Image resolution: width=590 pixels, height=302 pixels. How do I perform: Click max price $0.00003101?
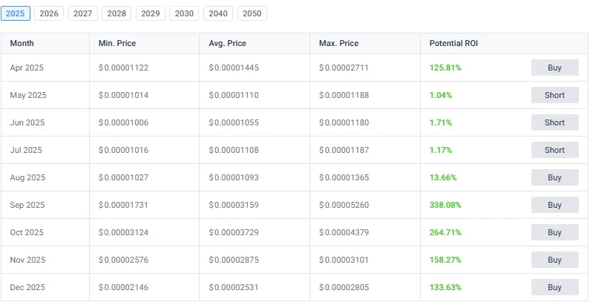(344, 260)
